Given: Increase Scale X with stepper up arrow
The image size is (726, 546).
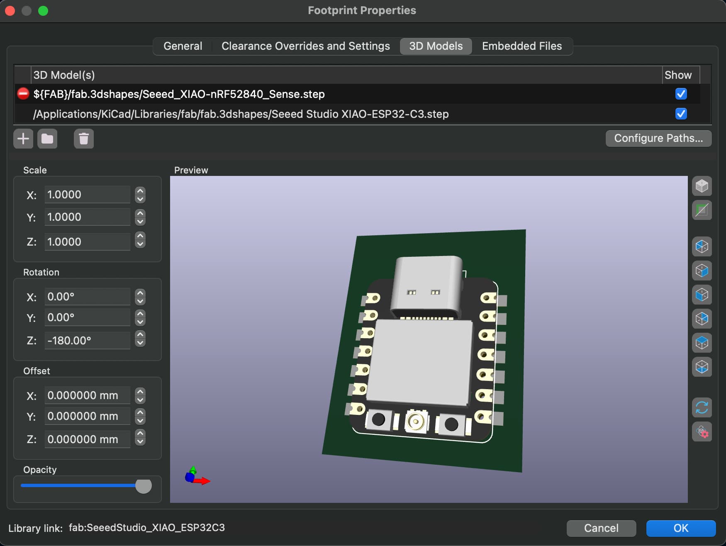Looking at the screenshot, I should [x=140, y=191].
